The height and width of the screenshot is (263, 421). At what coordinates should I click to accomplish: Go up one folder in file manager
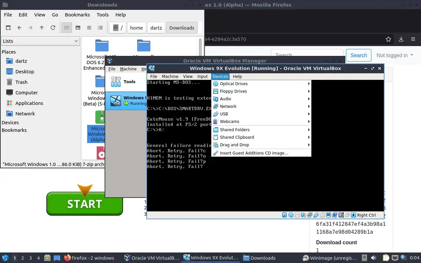pyautogui.click(x=42, y=28)
